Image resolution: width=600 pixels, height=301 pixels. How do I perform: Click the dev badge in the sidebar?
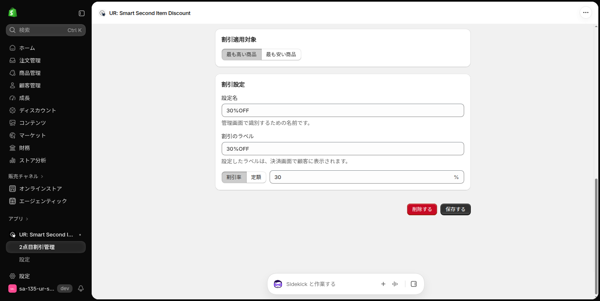click(x=65, y=289)
